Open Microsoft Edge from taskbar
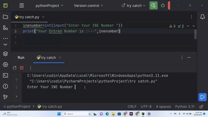Image resolution: width=208 pixels, height=117 pixels. coord(107,114)
